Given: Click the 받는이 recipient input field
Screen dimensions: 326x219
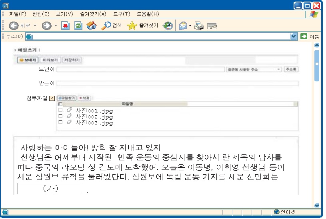Looking at the screenshot, I should (177, 83).
